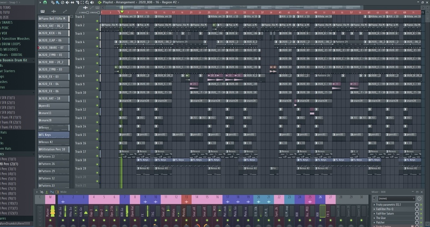Select the Slice tool
The width and height of the screenshot is (430, 227).
point(77,2)
